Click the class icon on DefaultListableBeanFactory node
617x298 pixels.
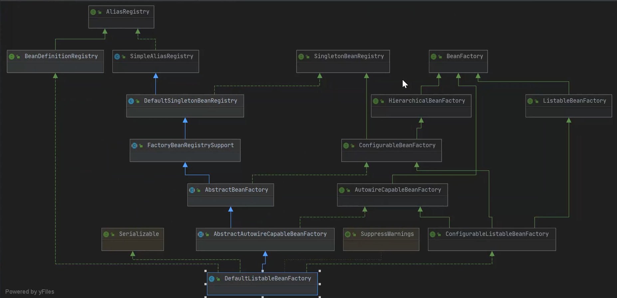click(x=212, y=279)
